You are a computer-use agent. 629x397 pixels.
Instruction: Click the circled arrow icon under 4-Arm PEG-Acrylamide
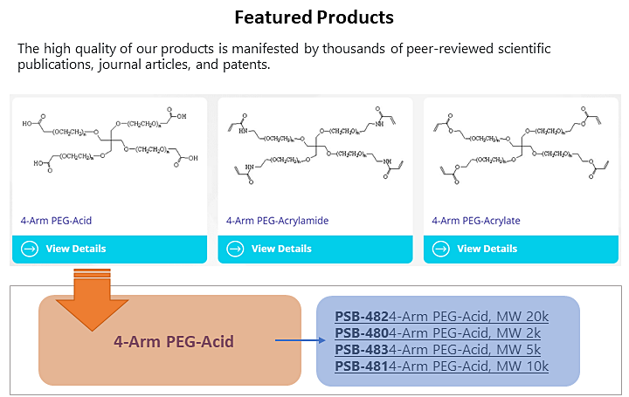(235, 249)
